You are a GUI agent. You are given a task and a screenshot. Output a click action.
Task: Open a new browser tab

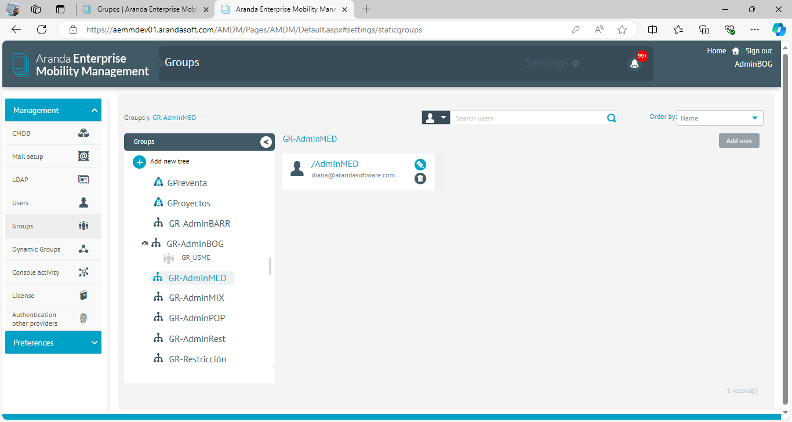pos(366,9)
